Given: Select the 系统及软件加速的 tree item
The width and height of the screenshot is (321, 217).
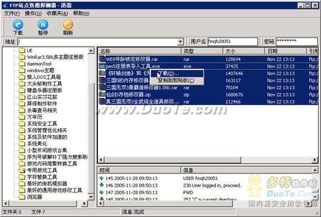Looking at the screenshot, I should click(x=47, y=137).
